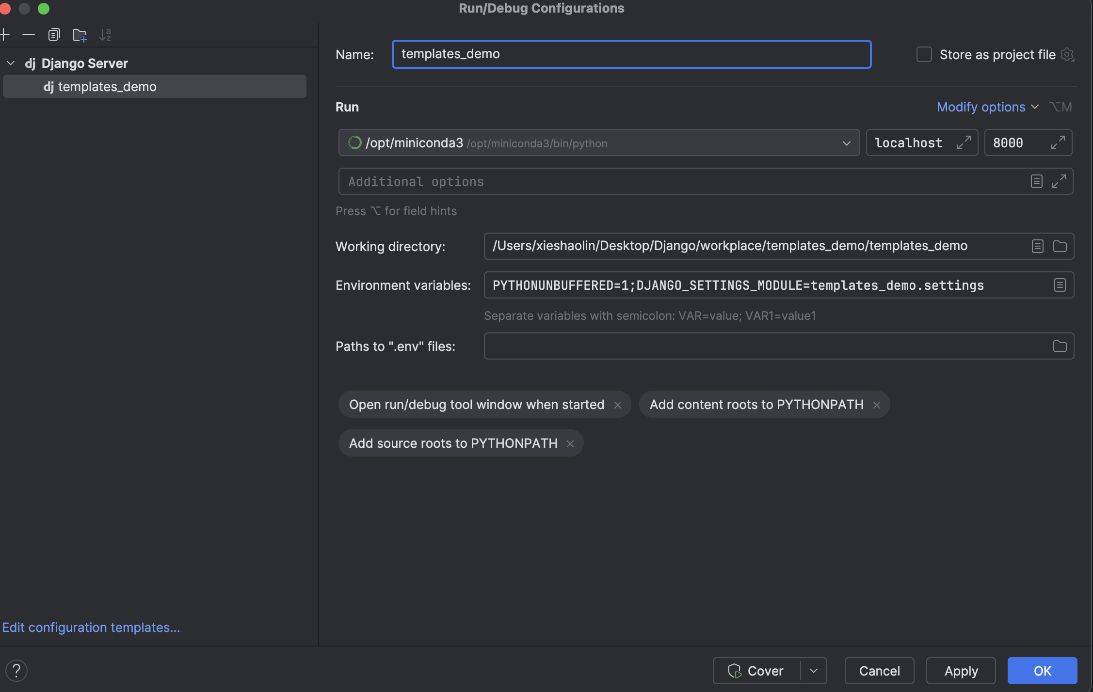The image size is (1093, 692).
Task: Enable Store as project file checkbox
Action: [x=924, y=54]
